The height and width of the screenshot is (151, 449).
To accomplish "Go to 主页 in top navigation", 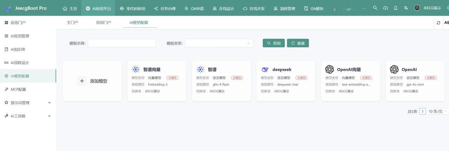I will tap(70, 8).
